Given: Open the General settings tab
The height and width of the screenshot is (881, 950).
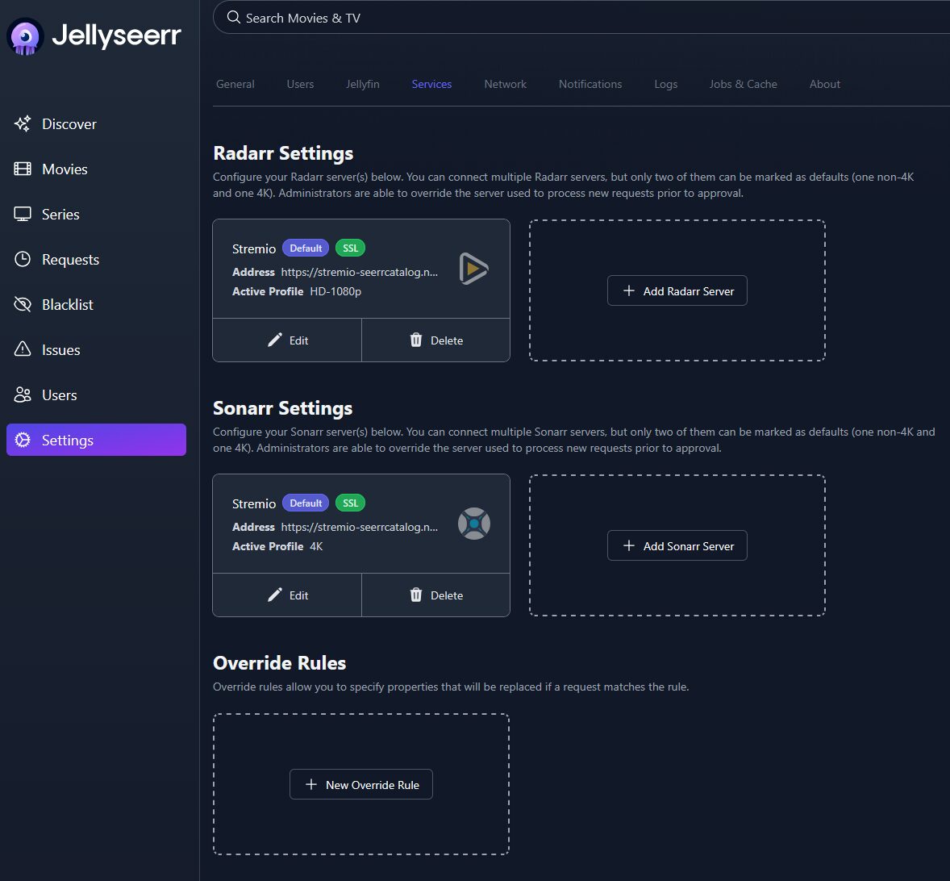Looking at the screenshot, I should (x=235, y=84).
